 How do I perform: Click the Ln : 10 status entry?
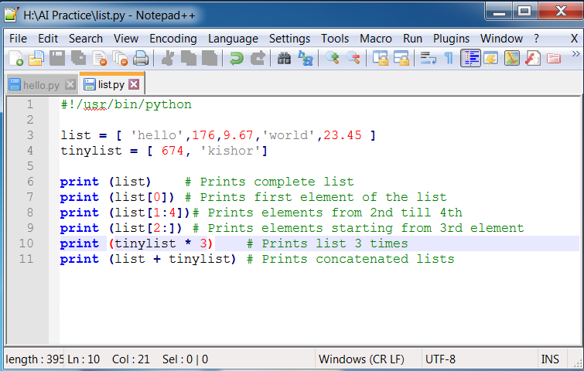click(84, 359)
